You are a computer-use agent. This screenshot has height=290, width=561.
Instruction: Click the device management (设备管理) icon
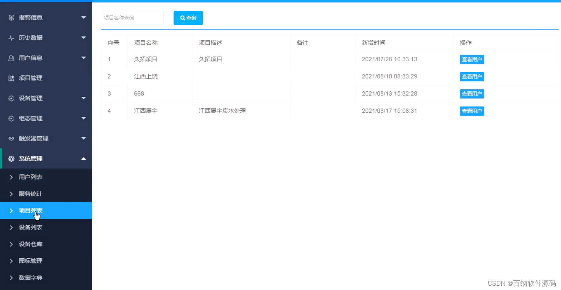click(x=11, y=98)
